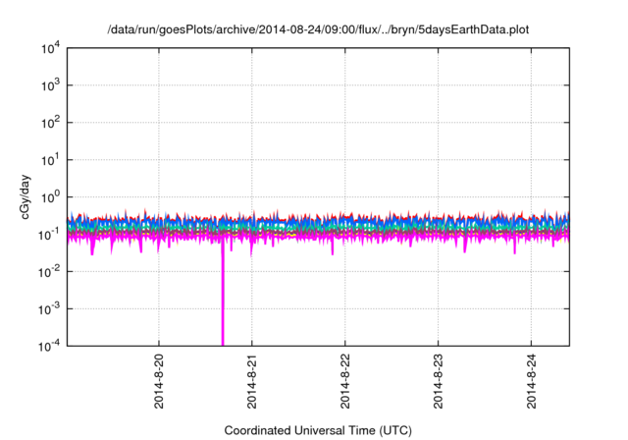The width and height of the screenshot is (628, 440).
Task: Click the 10^-4 y-axis tick label
Action: 49,346
